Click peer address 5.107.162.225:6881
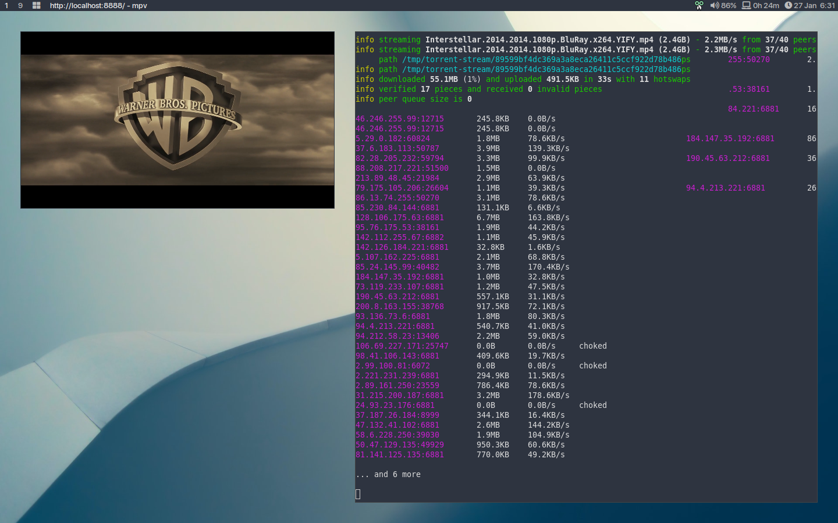 click(x=397, y=257)
